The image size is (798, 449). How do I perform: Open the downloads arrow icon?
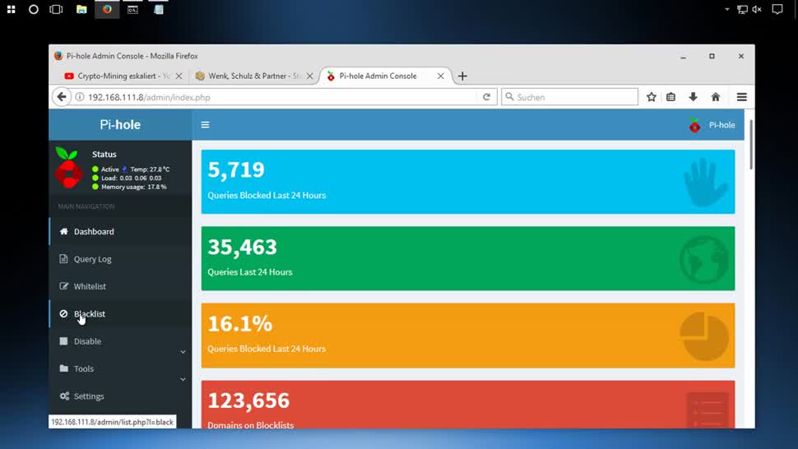pyautogui.click(x=694, y=97)
